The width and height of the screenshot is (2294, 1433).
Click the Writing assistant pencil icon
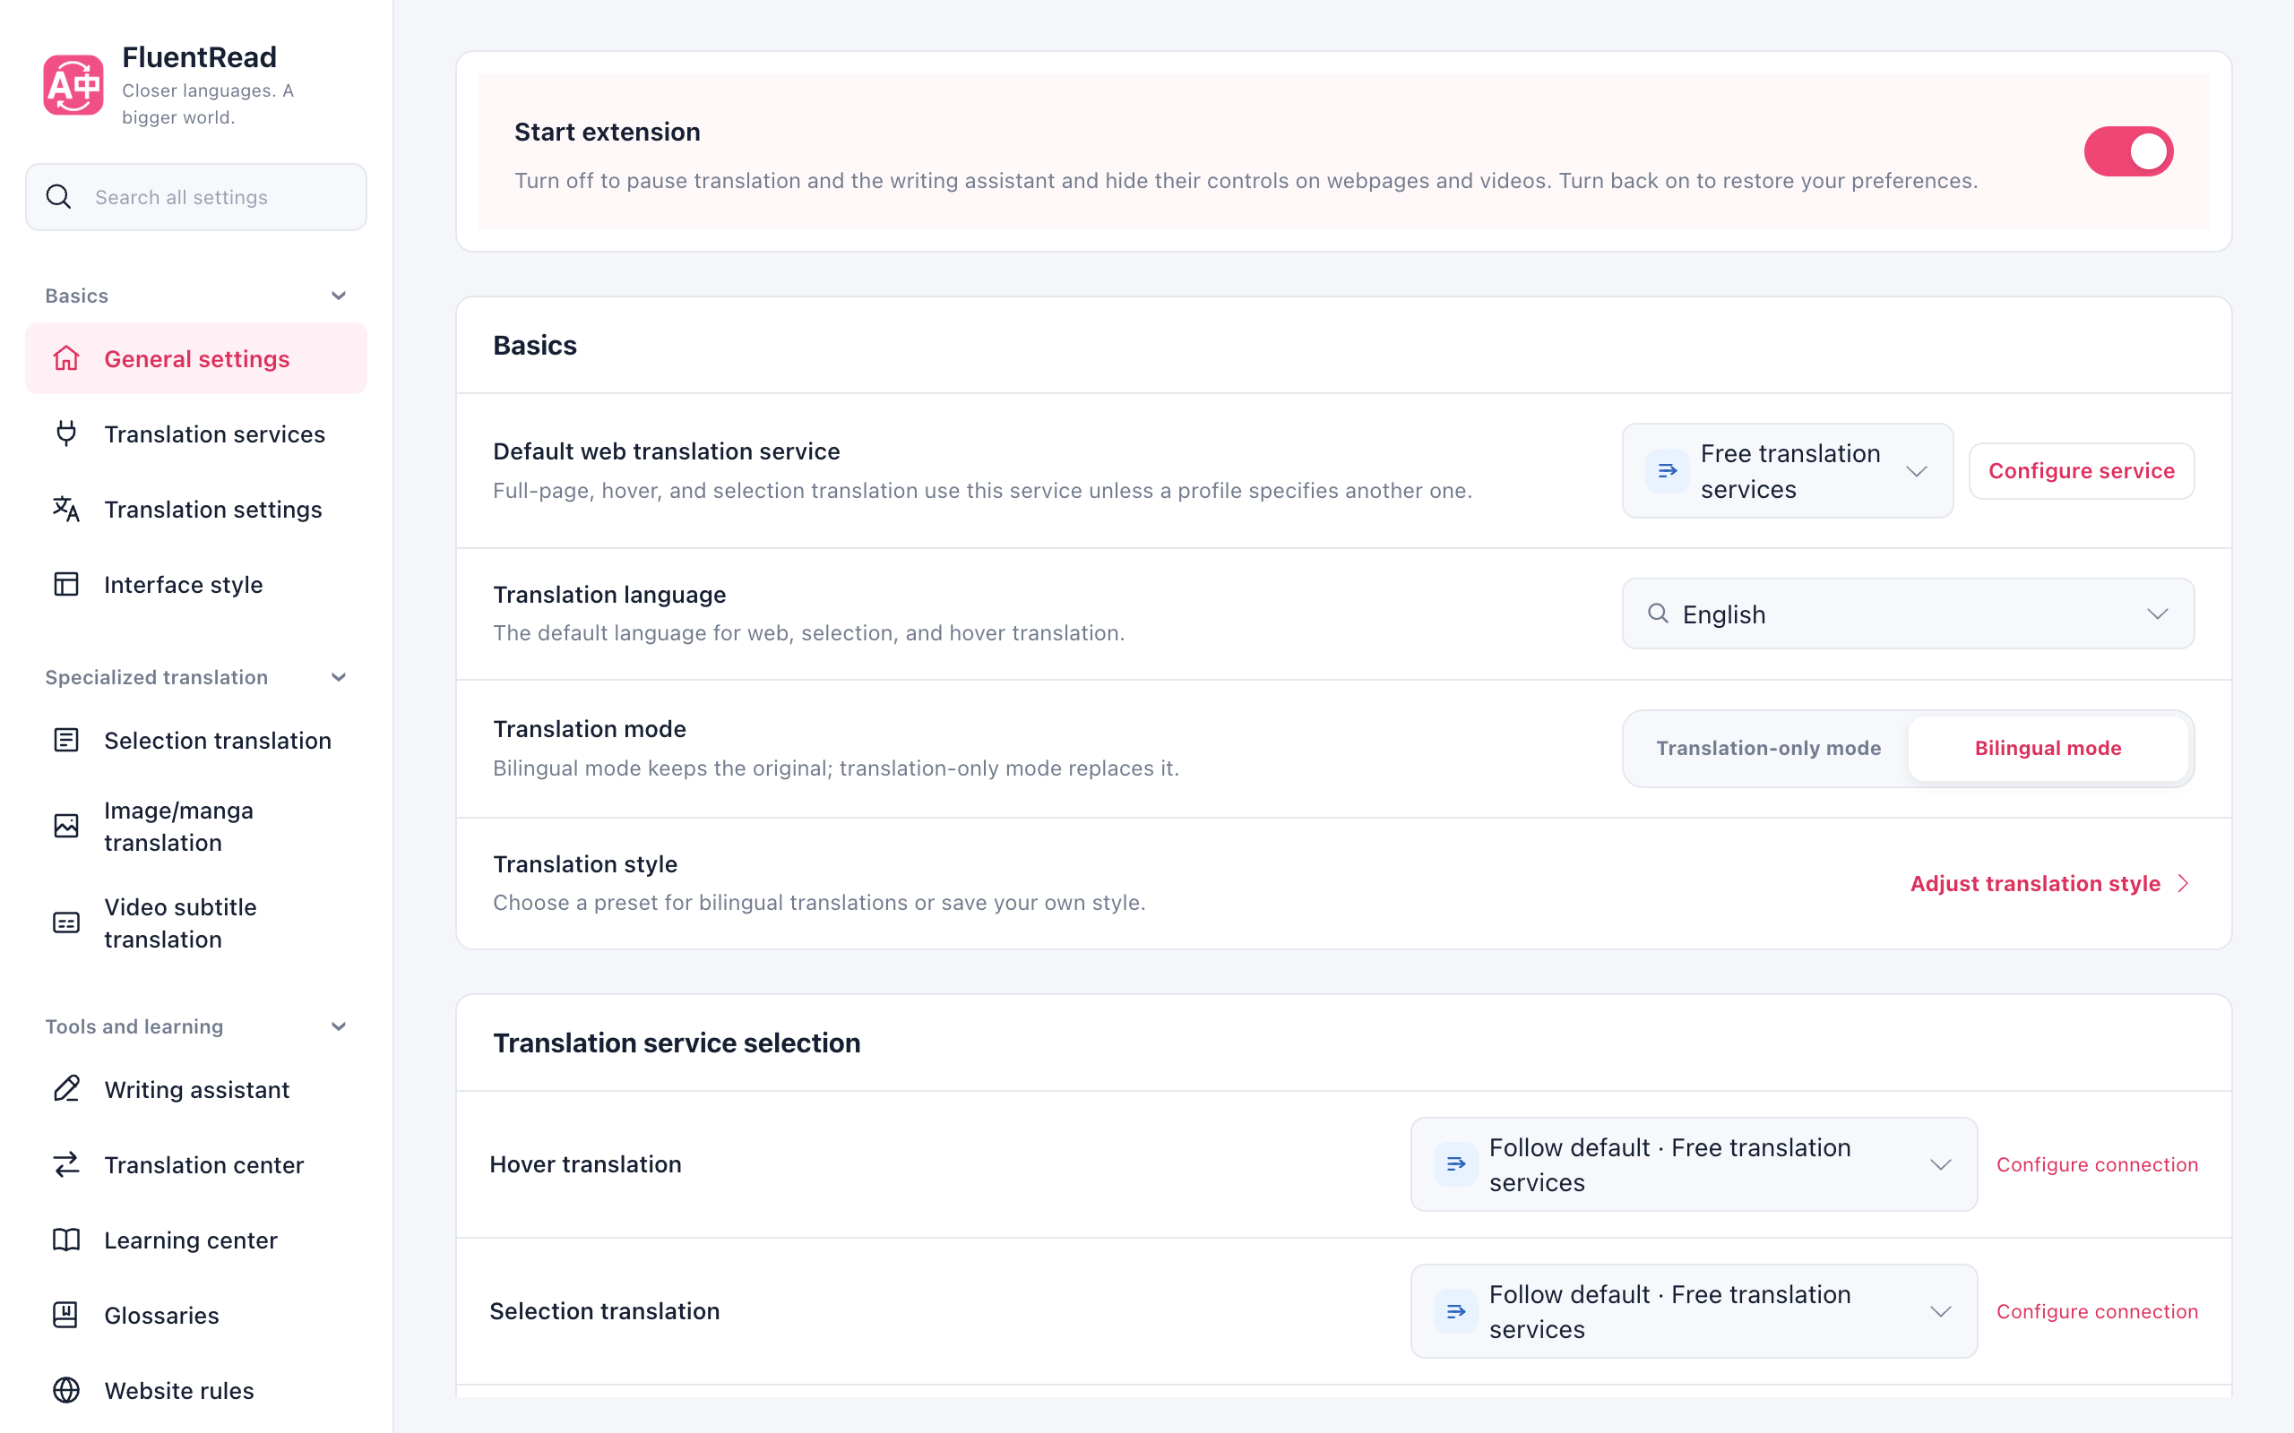pyautogui.click(x=66, y=1089)
